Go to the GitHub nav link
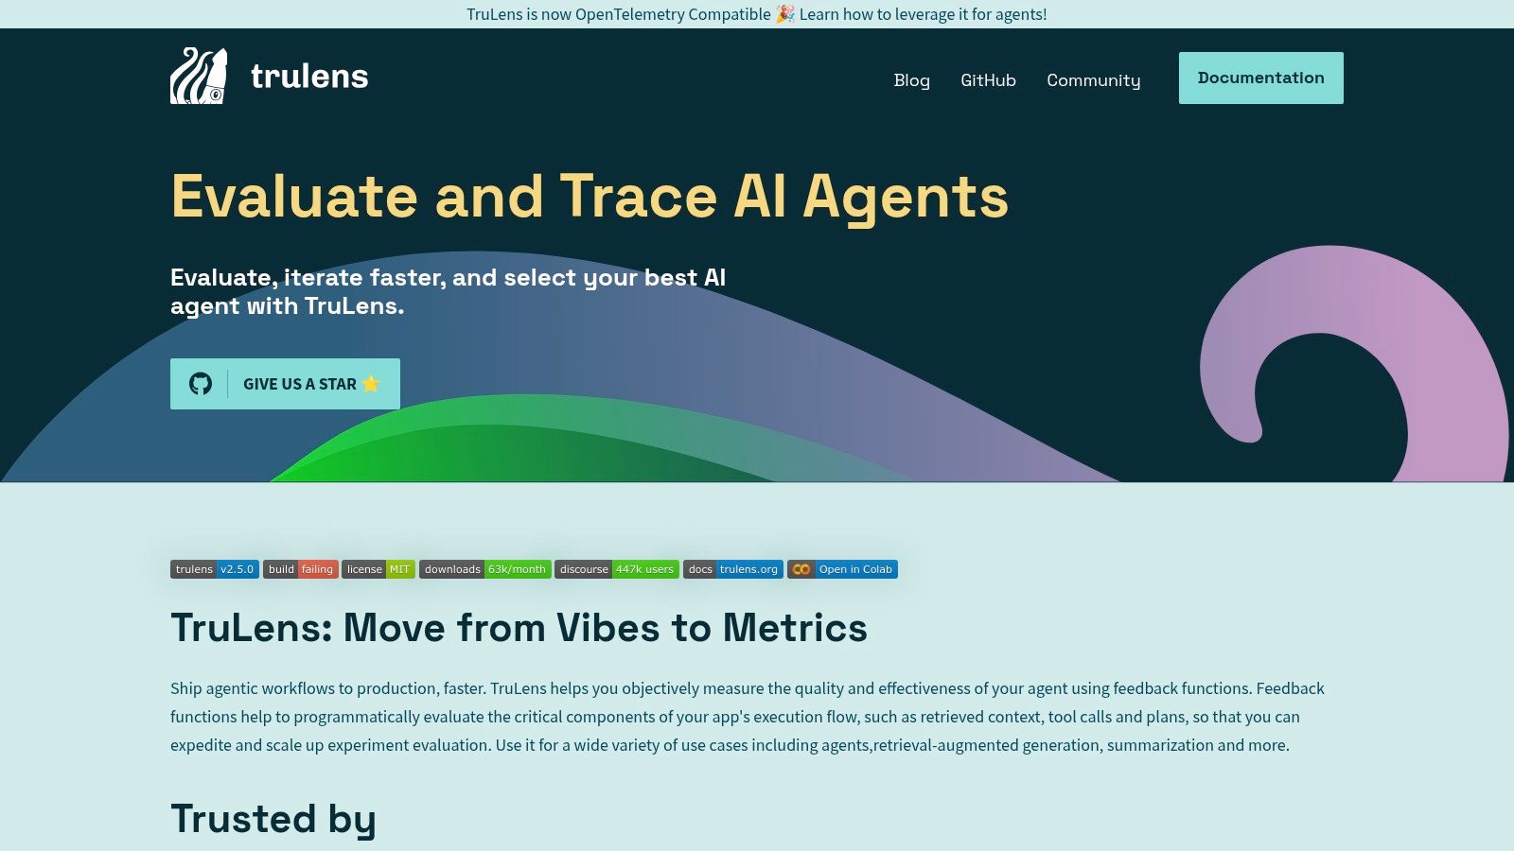The height and width of the screenshot is (851, 1514). pyautogui.click(x=988, y=80)
